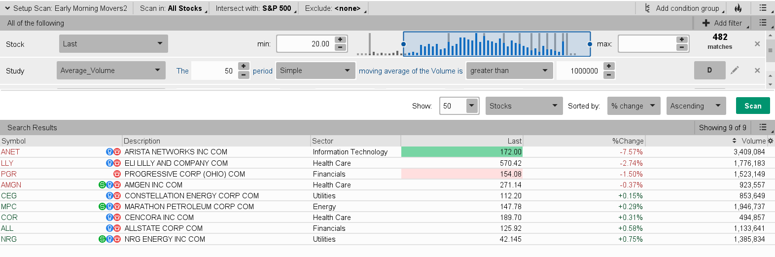Click the right handle of the price range slider
775x257 pixels.
click(590, 44)
